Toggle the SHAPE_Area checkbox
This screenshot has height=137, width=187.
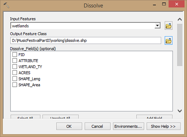tap(15, 85)
